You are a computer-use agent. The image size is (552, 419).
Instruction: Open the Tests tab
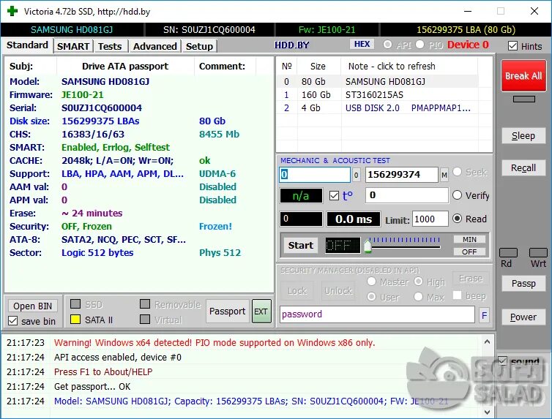(110, 46)
